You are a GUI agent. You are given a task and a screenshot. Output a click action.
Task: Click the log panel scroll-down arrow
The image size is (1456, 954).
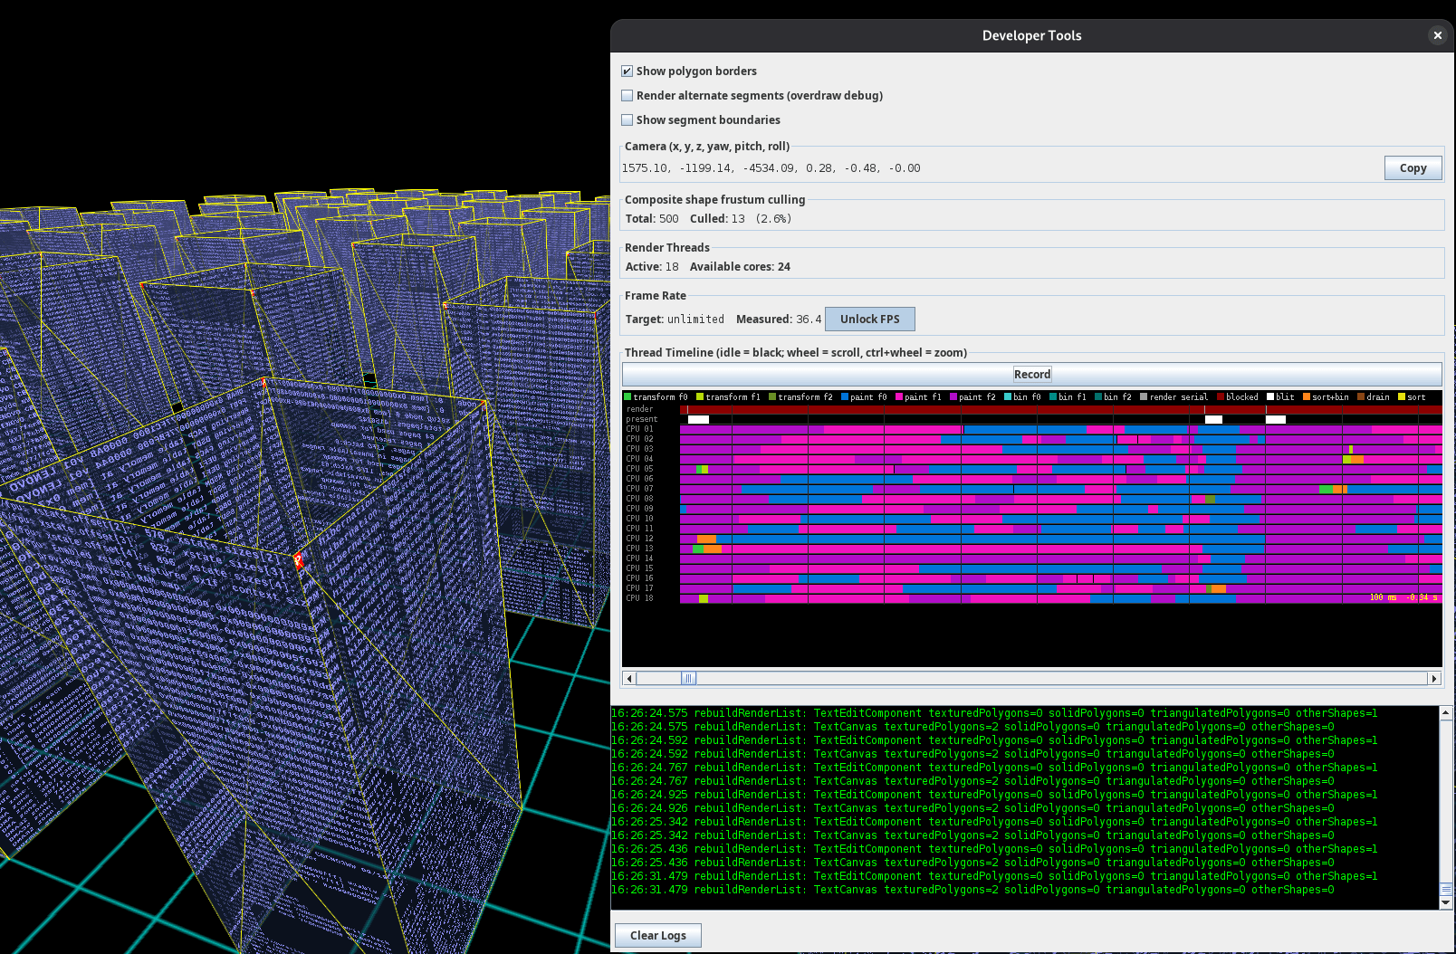click(1446, 902)
